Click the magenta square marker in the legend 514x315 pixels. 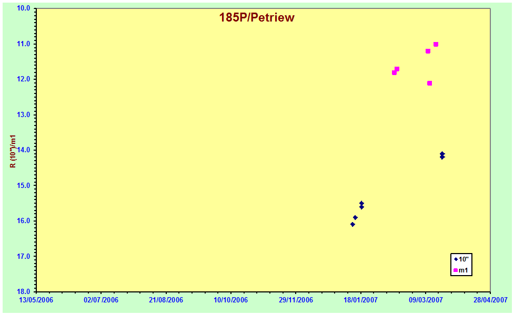coord(455,270)
